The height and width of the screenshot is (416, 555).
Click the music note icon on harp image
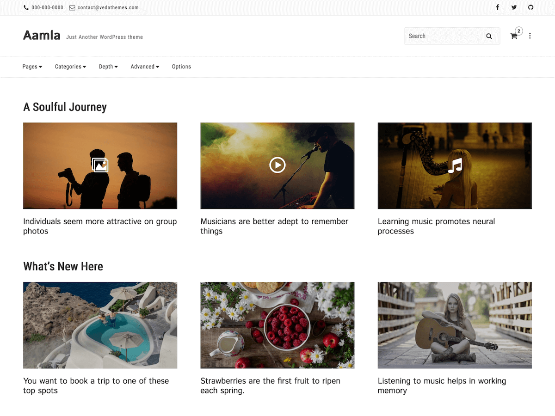click(x=455, y=165)
